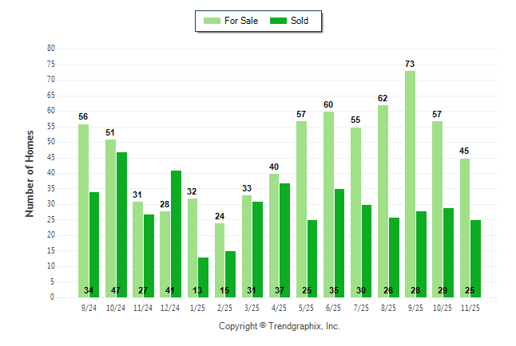Toggle the For Sale legend label
Image resolution: width=516 pixels, height=346 pixels.
(x=242, y=21)
